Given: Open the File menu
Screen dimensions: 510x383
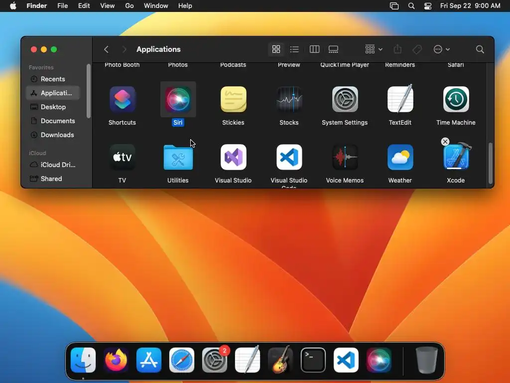Looking at the screenshot, I should [x=62, y=6].
